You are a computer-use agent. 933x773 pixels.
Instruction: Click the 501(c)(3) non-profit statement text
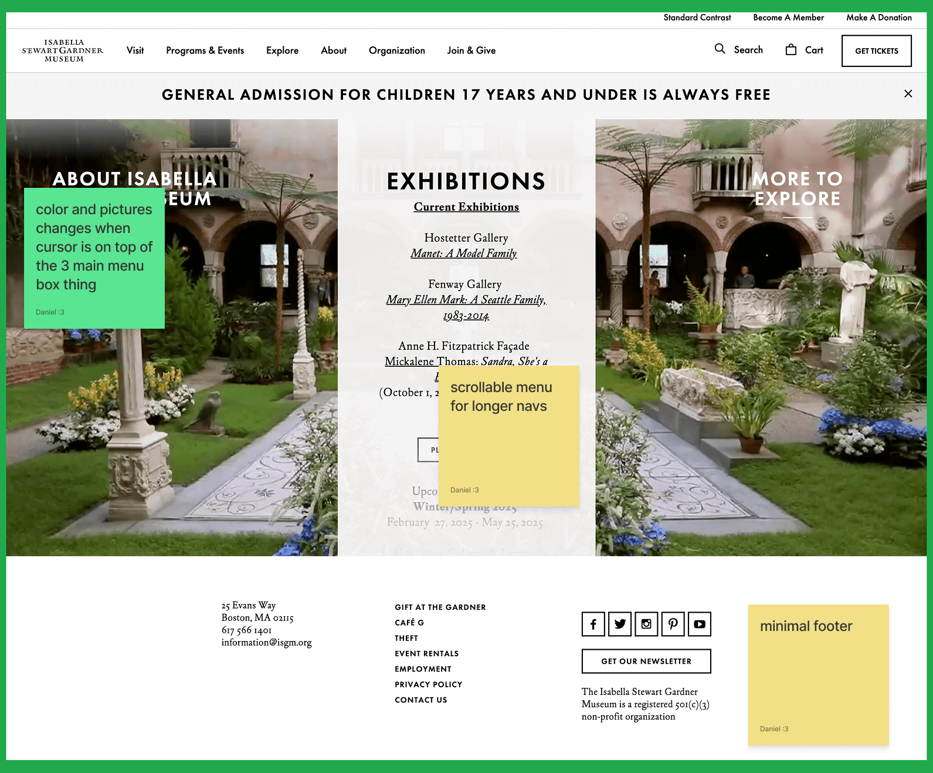pos(645,704)
